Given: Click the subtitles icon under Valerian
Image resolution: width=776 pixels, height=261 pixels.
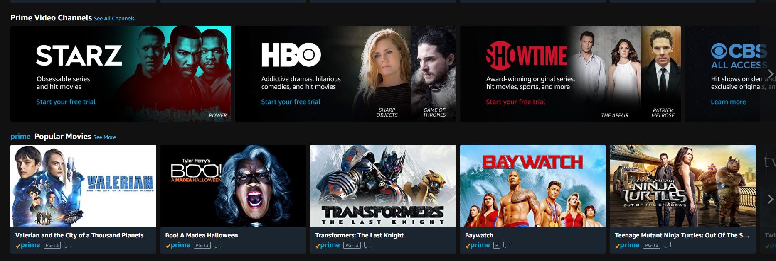Looking at the screenshot, I should (x=67, y=245).
